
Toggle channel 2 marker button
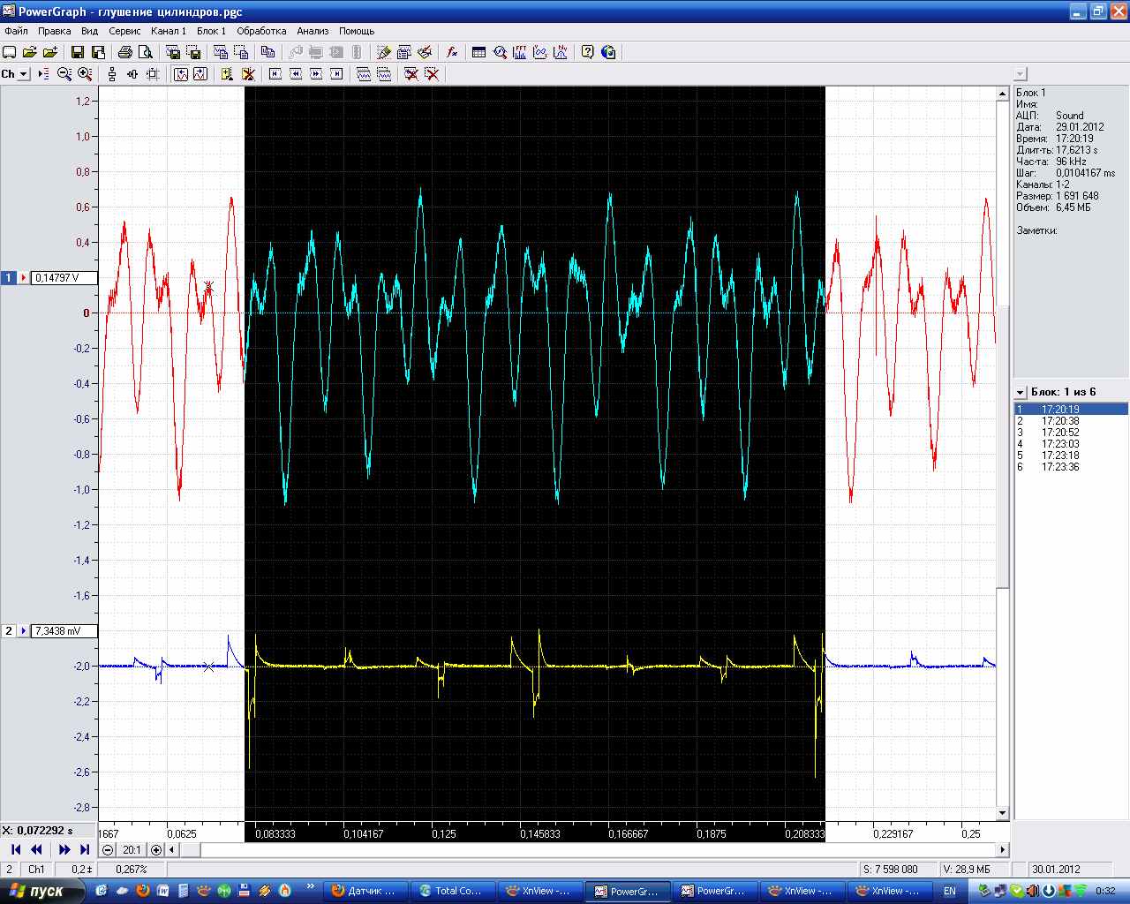click(9, 630)
